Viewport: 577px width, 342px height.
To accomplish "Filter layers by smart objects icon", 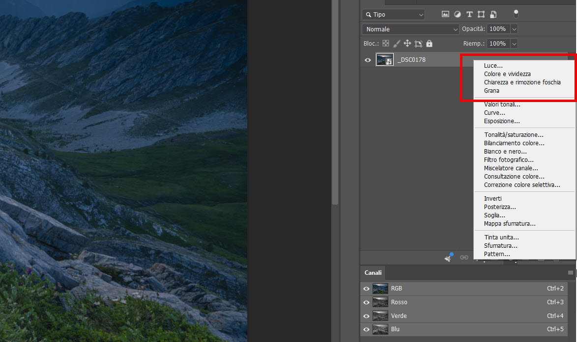I will 493,14.
